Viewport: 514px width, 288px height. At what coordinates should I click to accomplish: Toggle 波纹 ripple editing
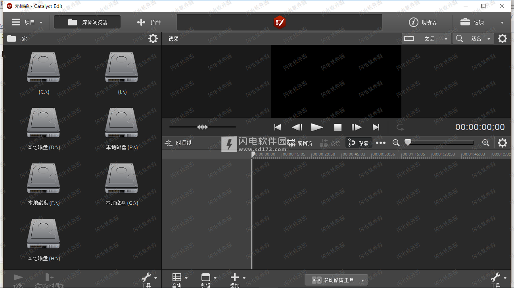(330, 143)
